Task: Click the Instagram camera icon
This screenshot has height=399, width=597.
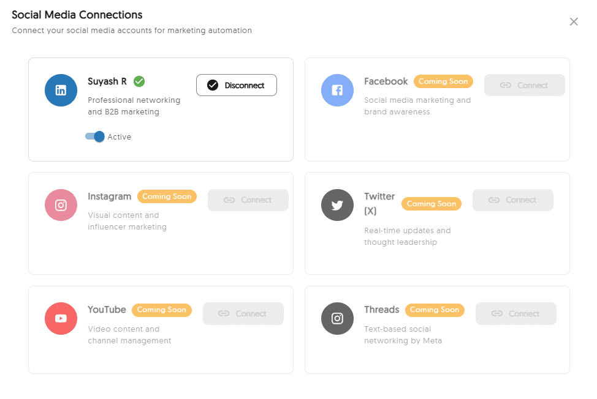Action: 61,205
